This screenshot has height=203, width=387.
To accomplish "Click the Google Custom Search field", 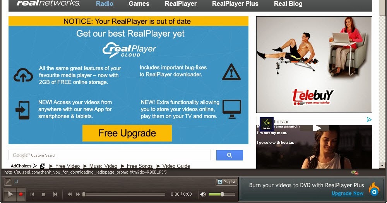I will point(110,155).
